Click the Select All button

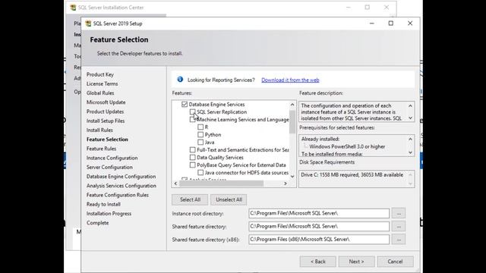[190, 199]
